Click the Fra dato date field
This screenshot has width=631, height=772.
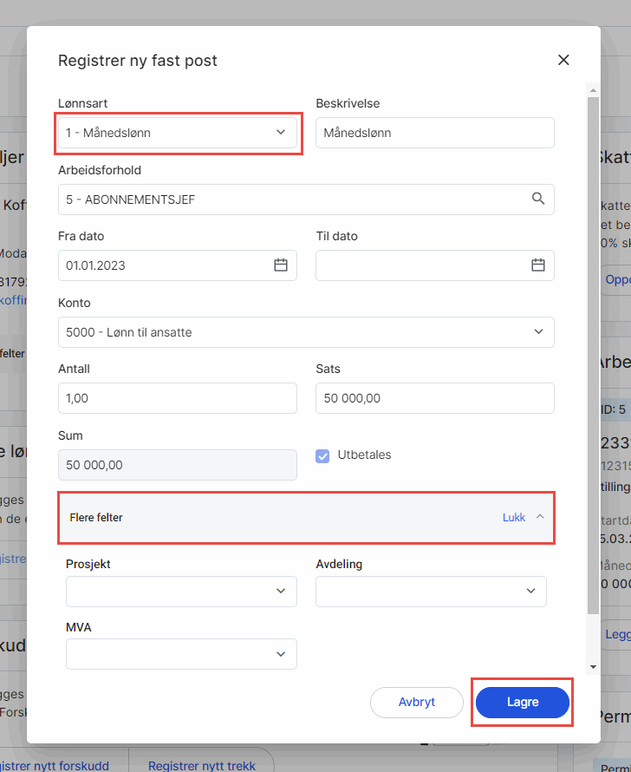tap(165, 265)
